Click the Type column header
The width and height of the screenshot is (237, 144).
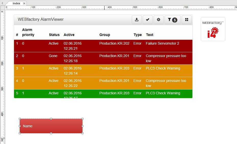(138, 35)
